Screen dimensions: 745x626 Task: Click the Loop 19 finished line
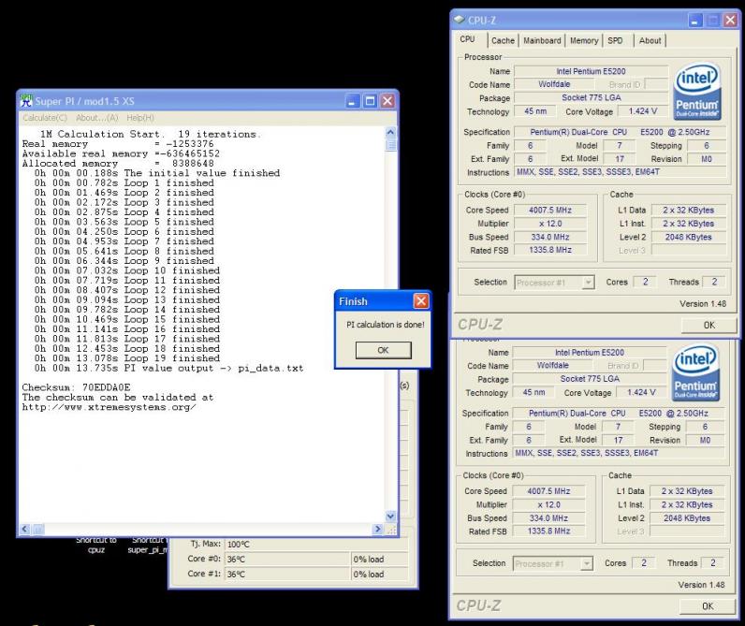click(x=127, y=358)
